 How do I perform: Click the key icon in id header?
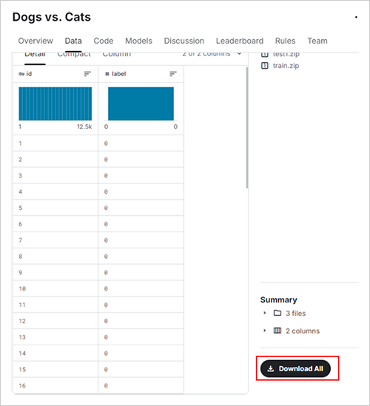21,74
